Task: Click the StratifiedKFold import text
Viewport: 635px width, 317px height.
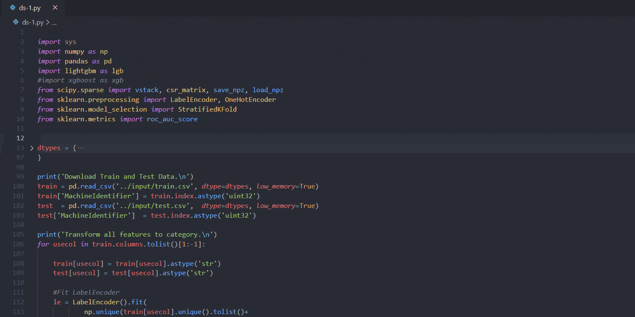Action: pyautogui.click(x=207, y=109)
